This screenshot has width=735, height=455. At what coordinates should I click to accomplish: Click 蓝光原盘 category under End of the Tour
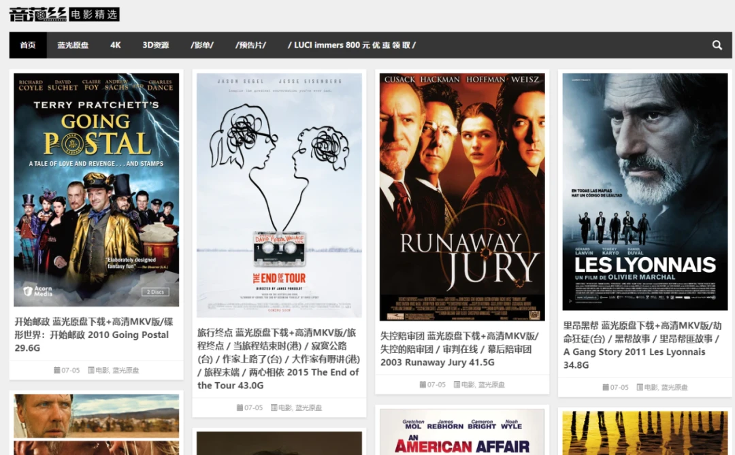309,407
